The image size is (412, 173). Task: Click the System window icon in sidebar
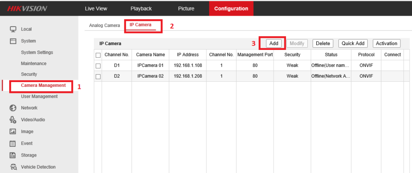click(x=13, y=41)
